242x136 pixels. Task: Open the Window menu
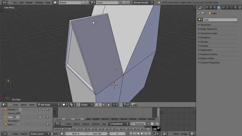[x=39, y=3]
